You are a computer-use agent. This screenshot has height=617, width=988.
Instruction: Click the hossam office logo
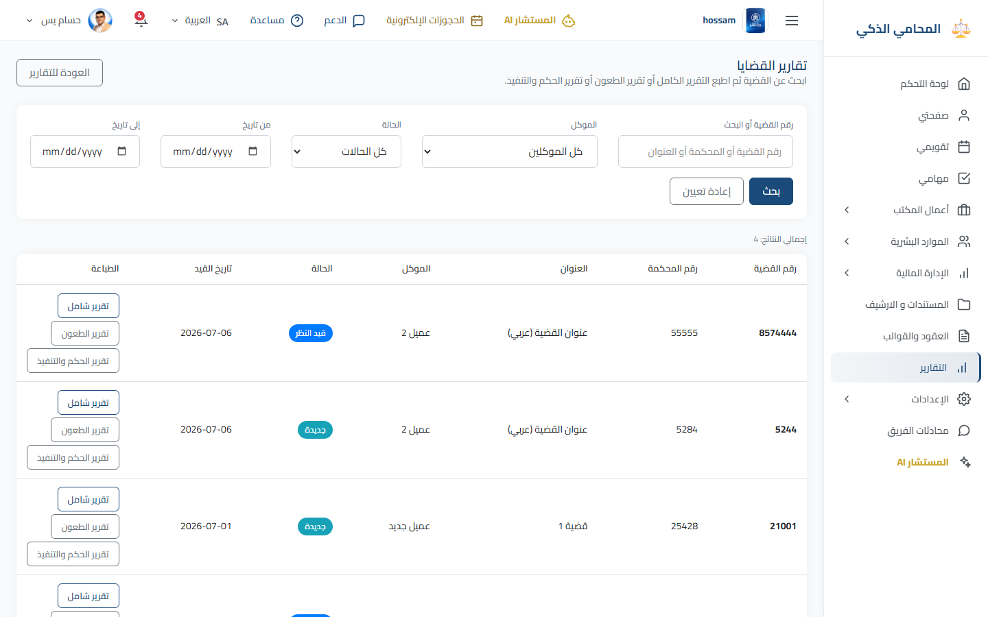755,21
